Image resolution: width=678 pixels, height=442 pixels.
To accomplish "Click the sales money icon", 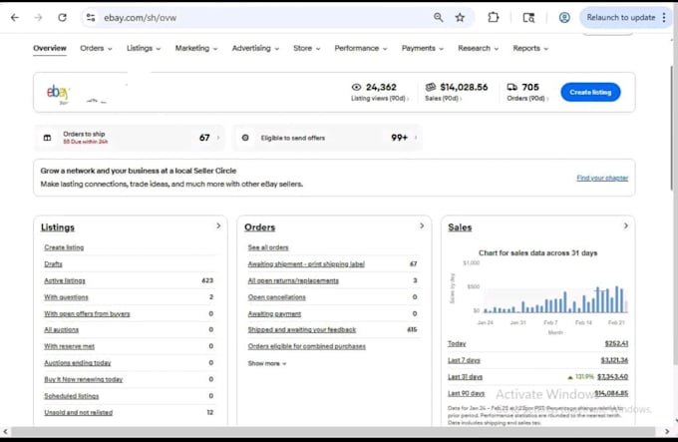I will click(431, 88).
